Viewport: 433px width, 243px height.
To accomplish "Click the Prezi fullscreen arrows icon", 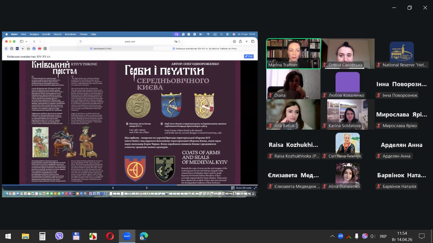I will pyautogui.click(x=255, y=188).
